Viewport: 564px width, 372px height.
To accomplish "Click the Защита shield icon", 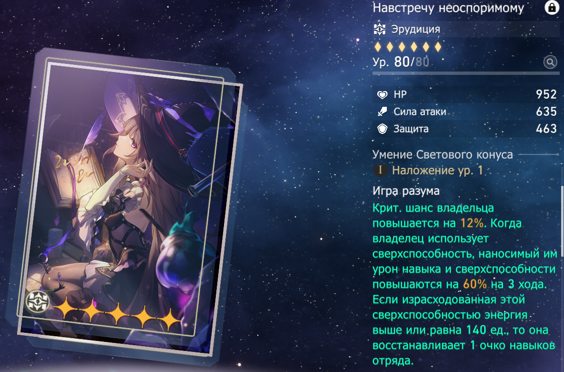I will (x=383, y=129).
